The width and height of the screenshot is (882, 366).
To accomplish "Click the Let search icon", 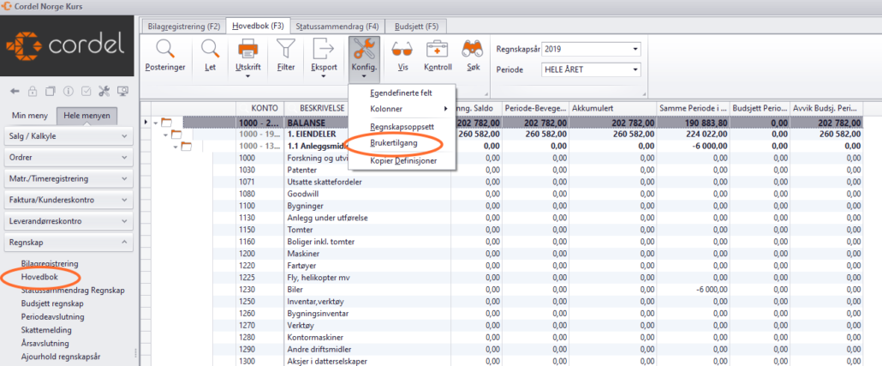I will click(x=211, y=49).
